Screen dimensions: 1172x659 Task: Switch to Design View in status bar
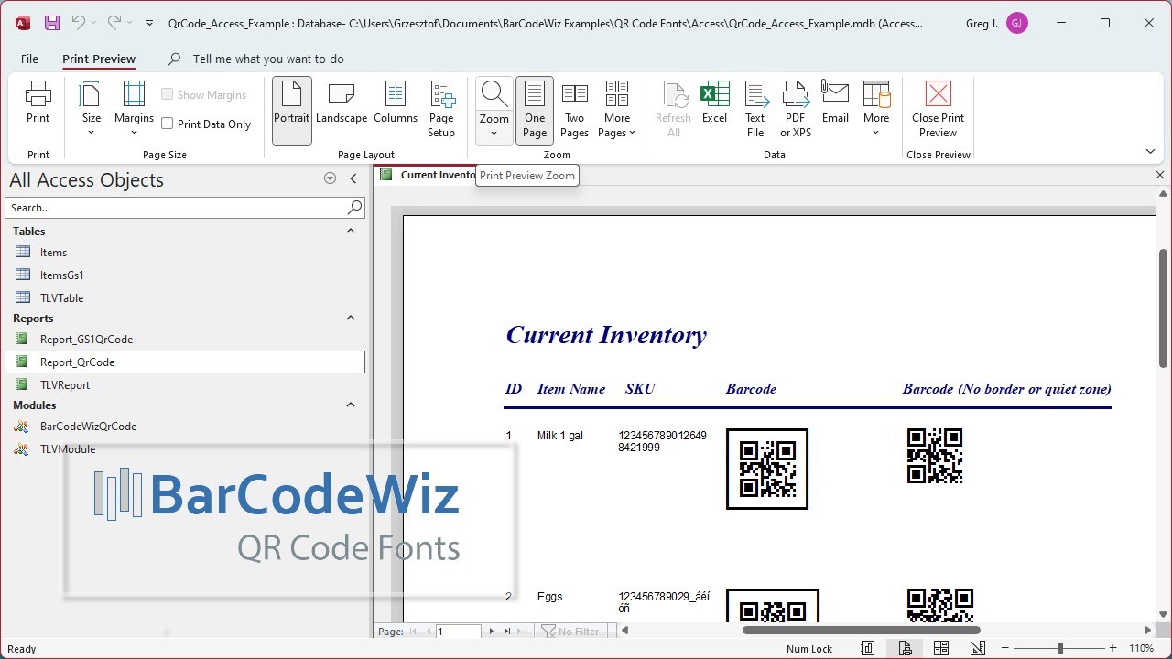click(x=978, y=649)
